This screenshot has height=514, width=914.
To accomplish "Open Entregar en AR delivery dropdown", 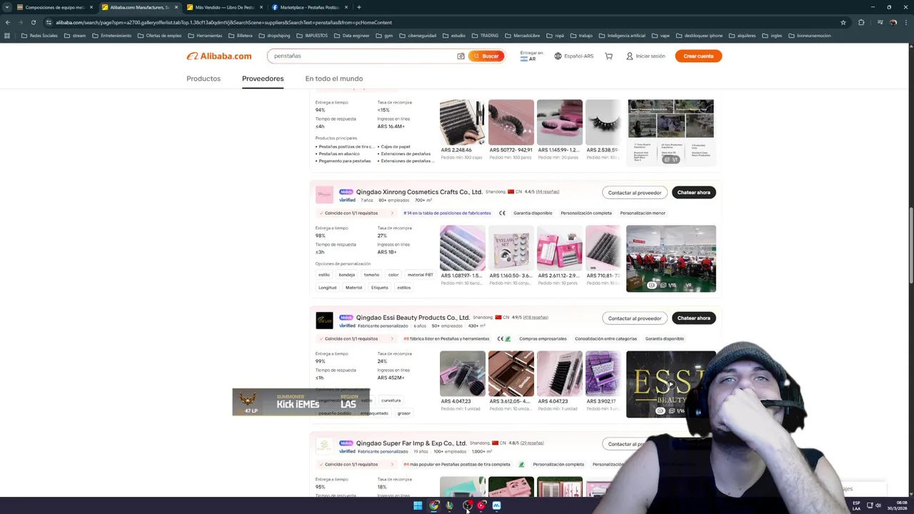I will click(531, 56).
